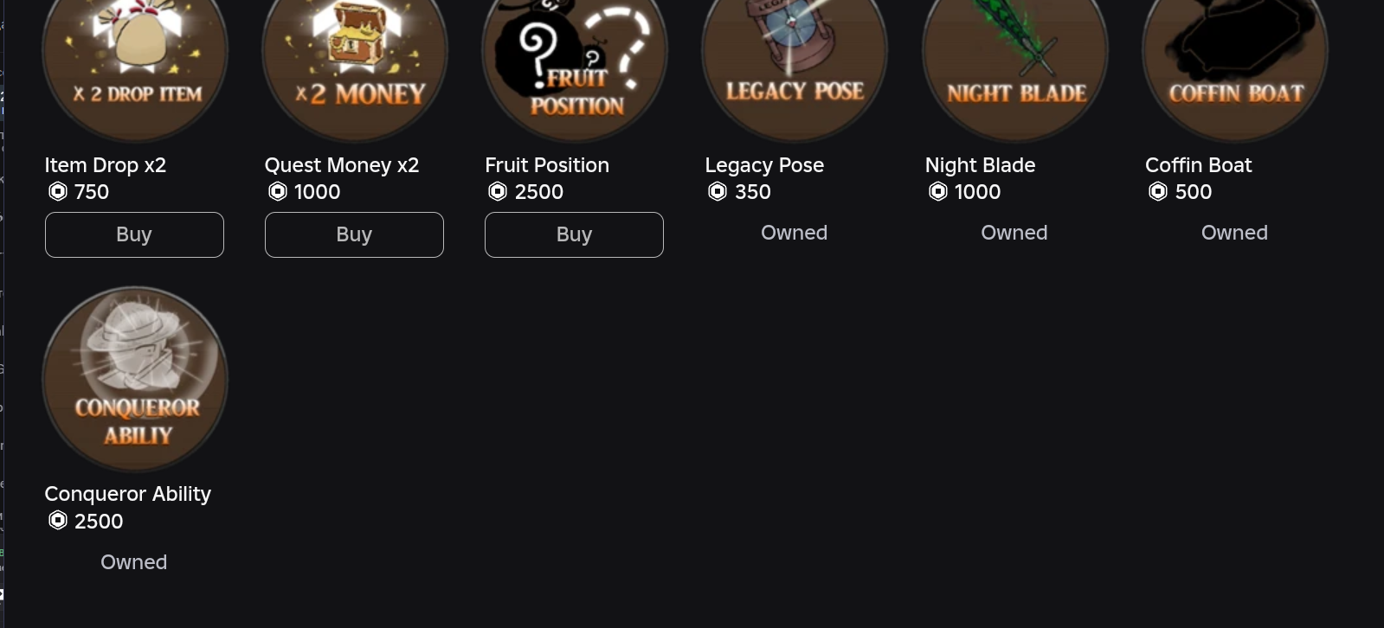Open the Fruit Position pass icon
Screen dimensions: 1384x628
(x=575, y=61)
